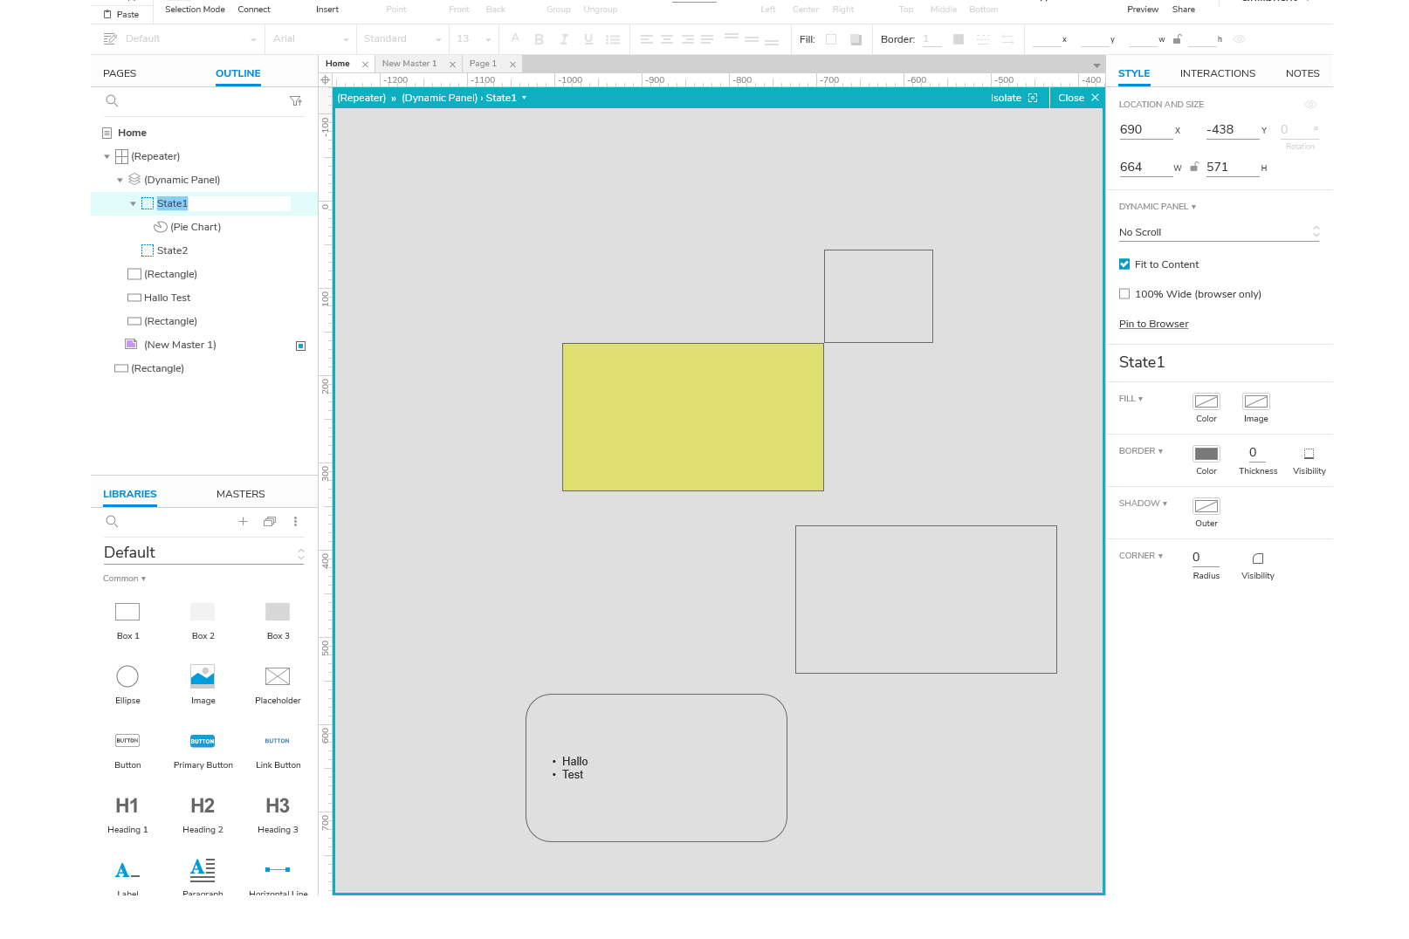Select the Heading 1 widget
This screenshot has height=939, width=1409.
[127, 805]
